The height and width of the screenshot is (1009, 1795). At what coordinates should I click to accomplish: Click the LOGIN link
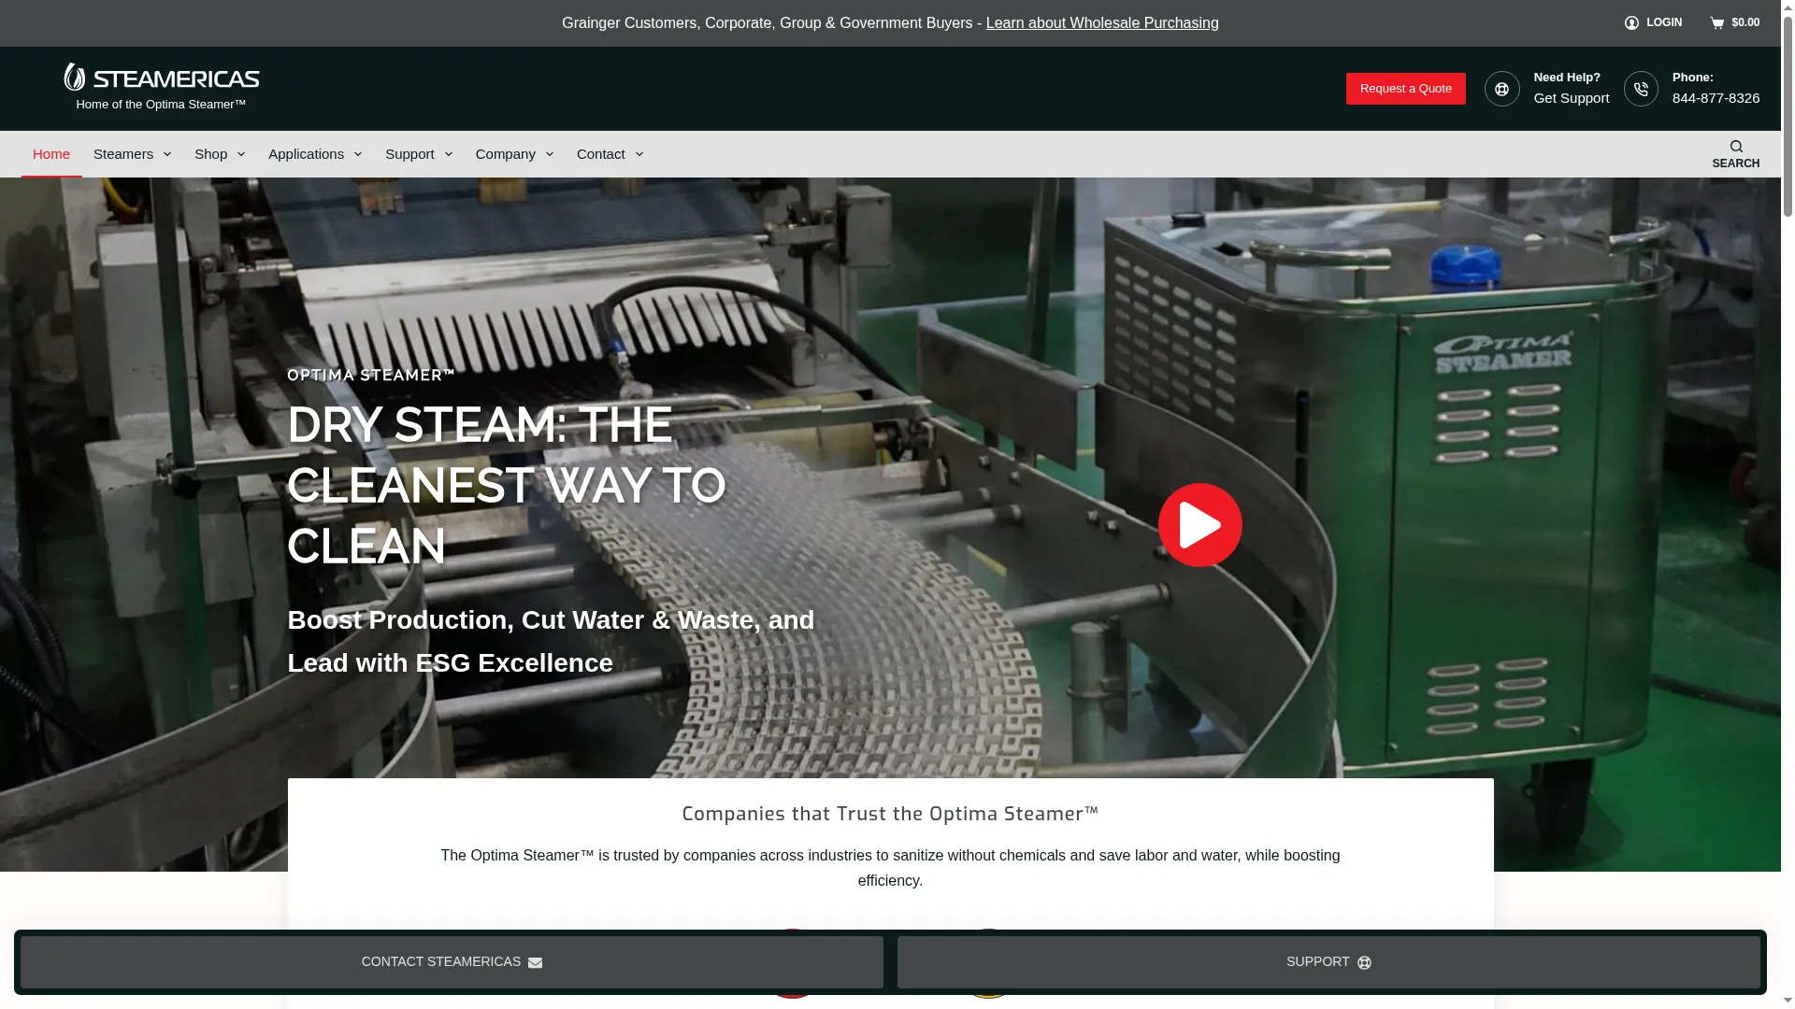tap(1664, 22)
